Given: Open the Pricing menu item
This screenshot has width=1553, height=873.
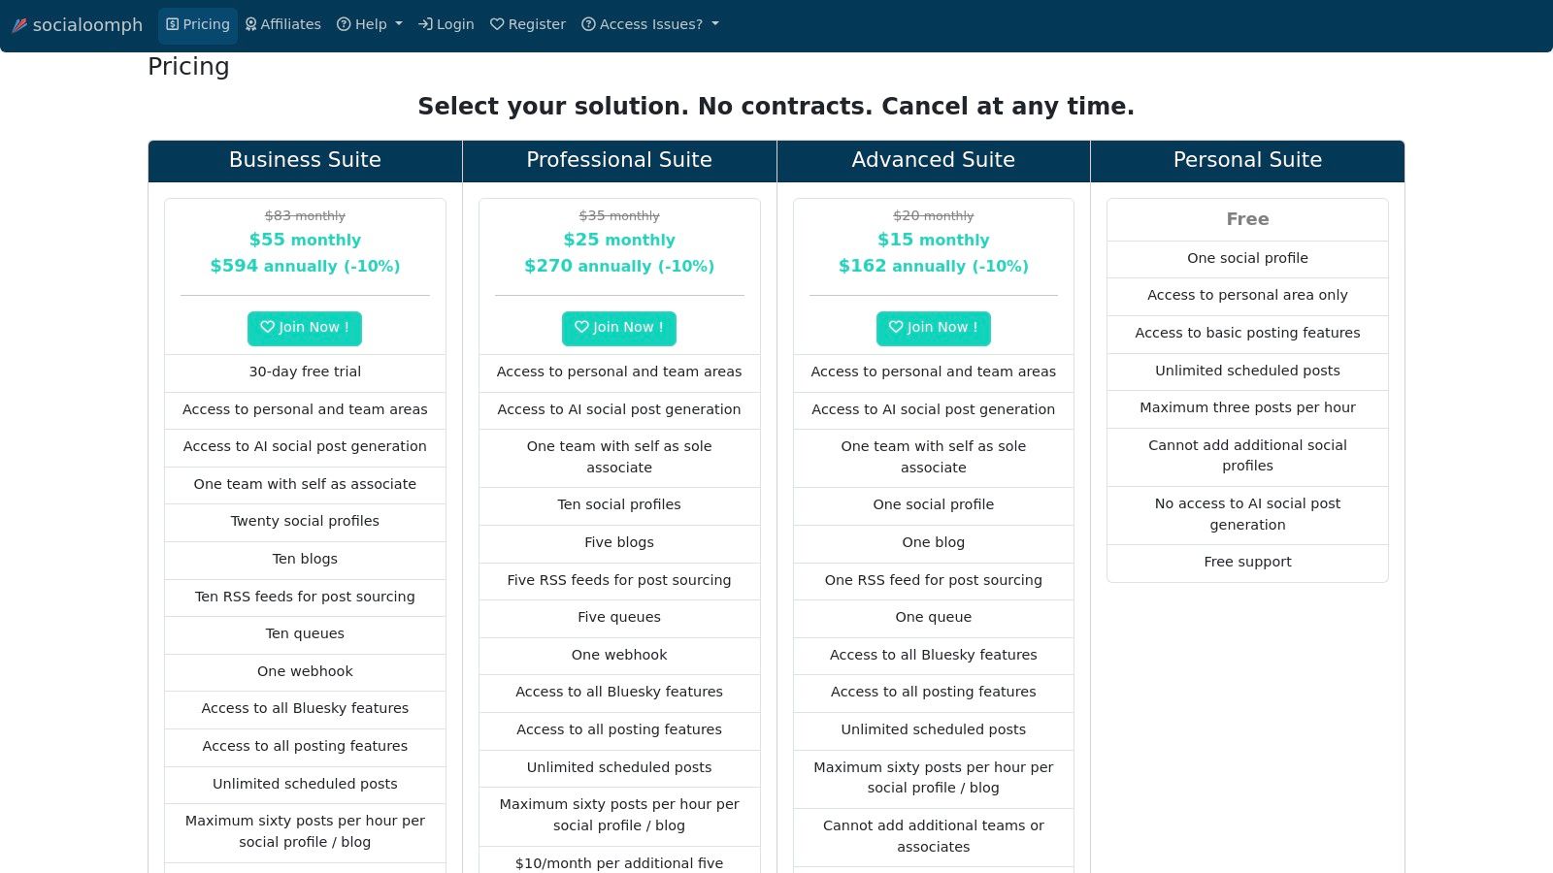Looking at the screenshot, I should [x=198, y=25].
